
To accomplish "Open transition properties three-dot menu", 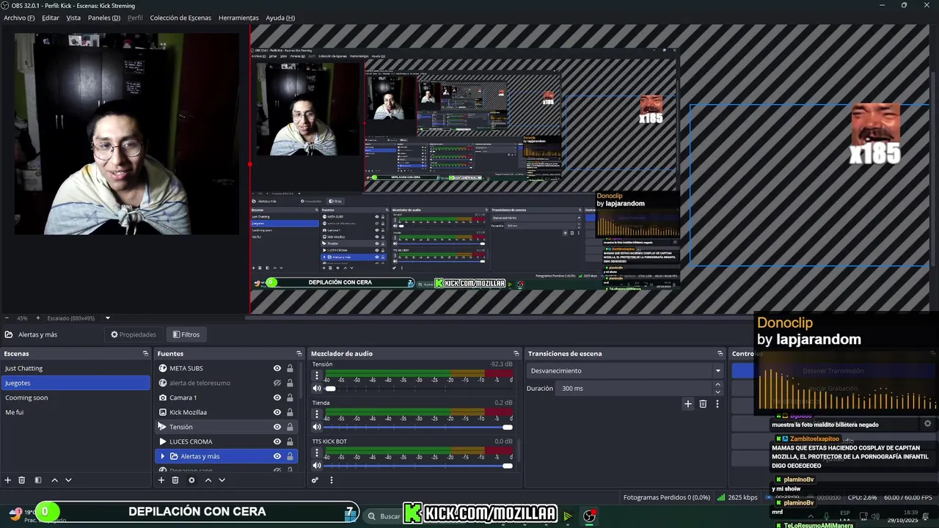I will click(717, 403).
